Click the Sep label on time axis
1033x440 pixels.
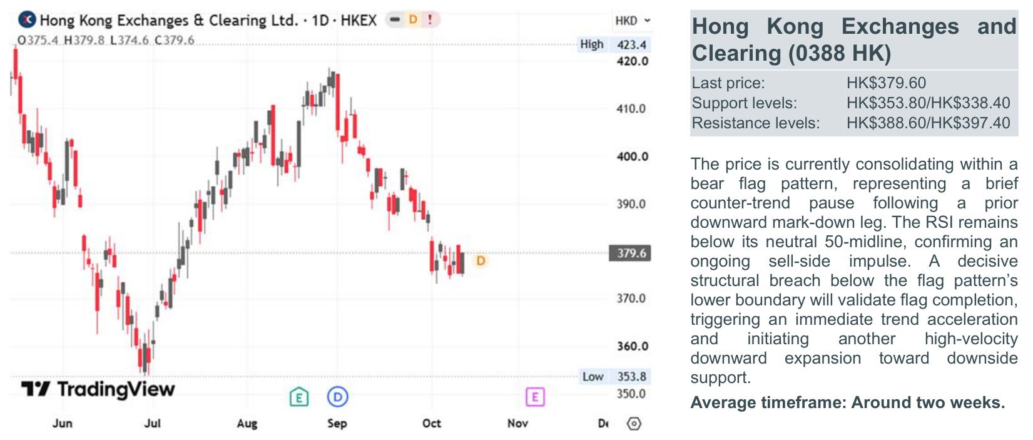[337, 424]
